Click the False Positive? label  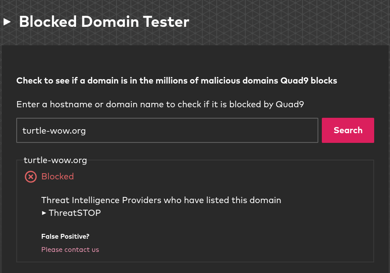tap(65, 237)
